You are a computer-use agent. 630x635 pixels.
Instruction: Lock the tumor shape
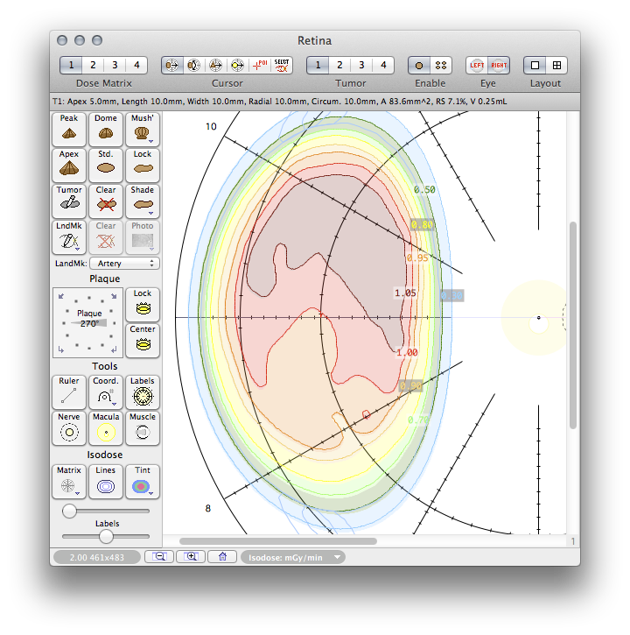[143, 166]
